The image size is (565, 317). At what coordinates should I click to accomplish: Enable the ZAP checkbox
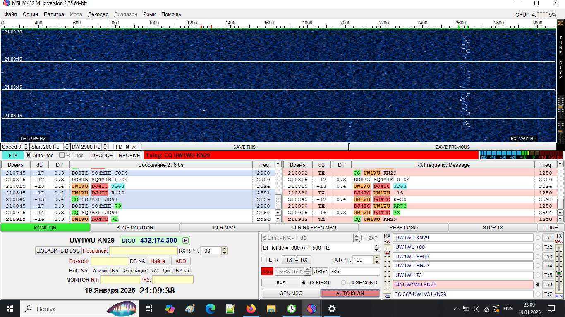[364, 238]
